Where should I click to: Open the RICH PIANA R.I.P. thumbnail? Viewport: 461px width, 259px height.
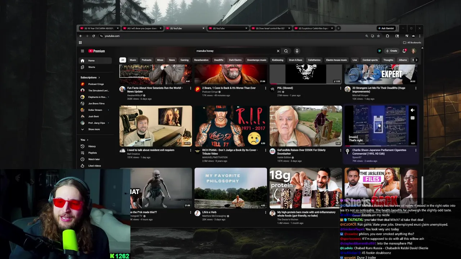point(231,126)
